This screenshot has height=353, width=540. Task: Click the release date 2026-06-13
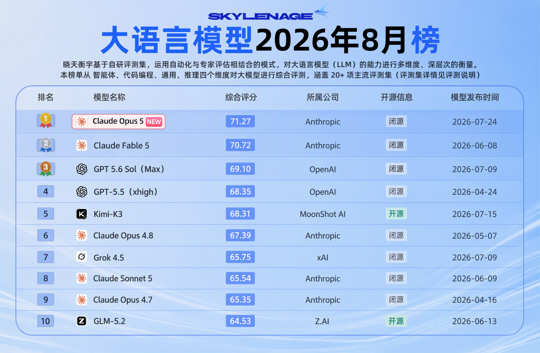click(475, 321)
